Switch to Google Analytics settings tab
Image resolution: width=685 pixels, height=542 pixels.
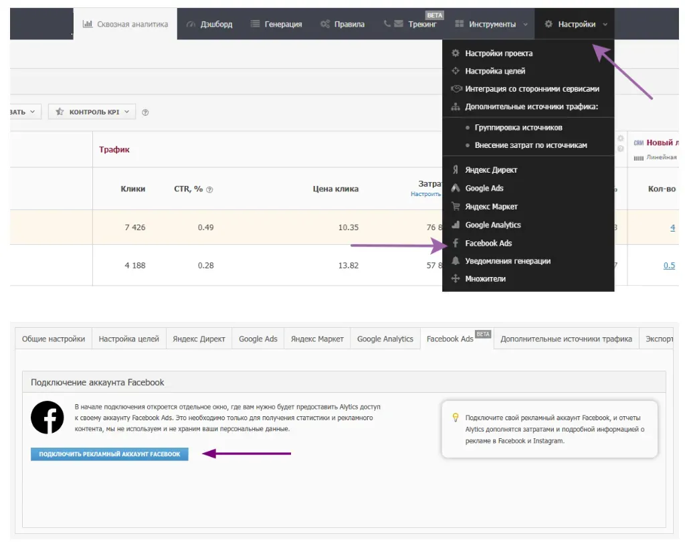point(385,339)
